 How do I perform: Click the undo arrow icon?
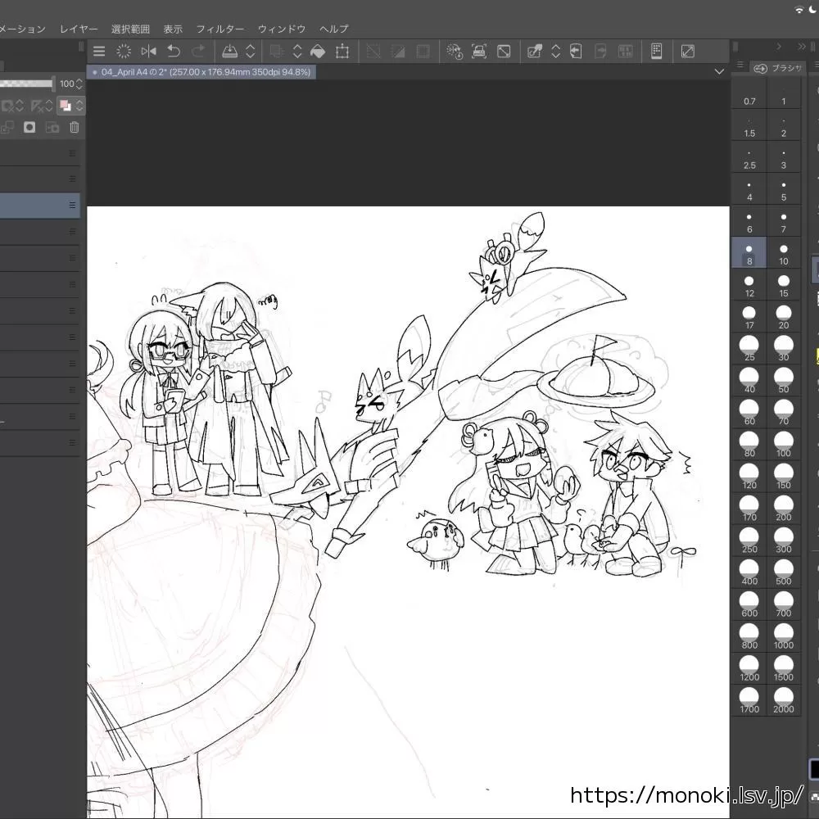click(173, 52)
